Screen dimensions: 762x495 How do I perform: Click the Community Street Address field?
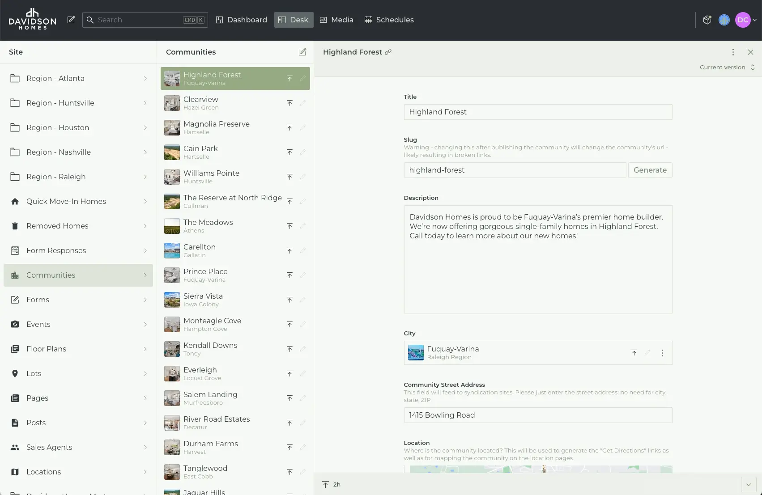pyautogui.click(x=537, y=415)
